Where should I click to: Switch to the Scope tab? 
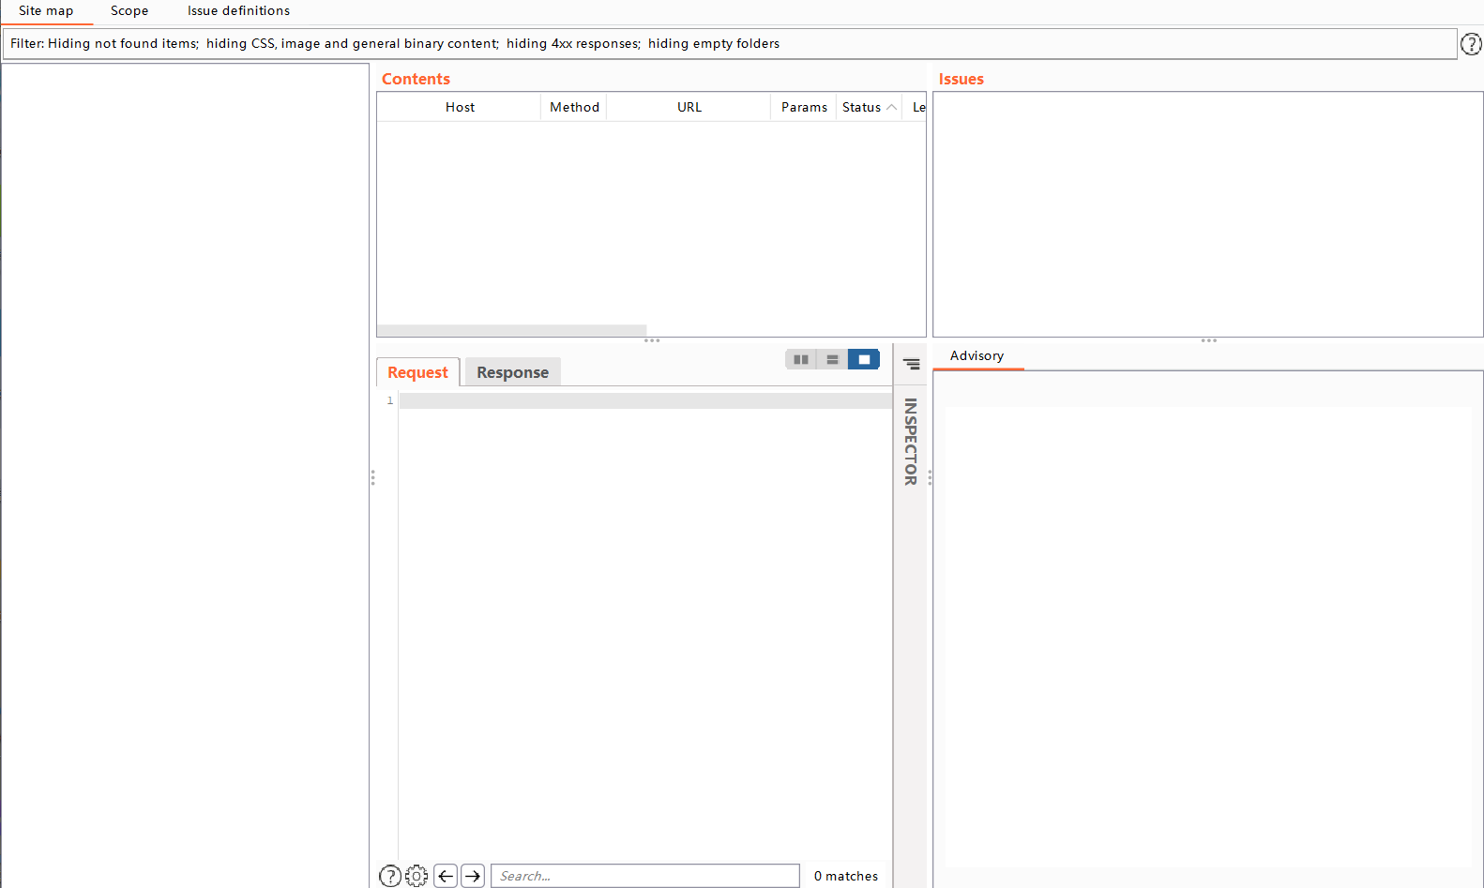pyautogui.click(x=129, y=11)
